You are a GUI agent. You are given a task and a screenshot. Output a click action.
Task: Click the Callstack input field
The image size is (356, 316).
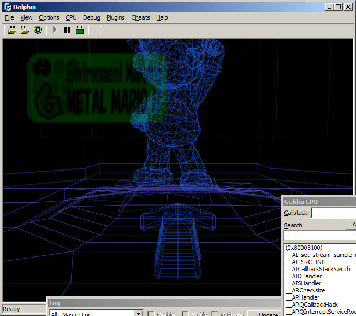334,213
